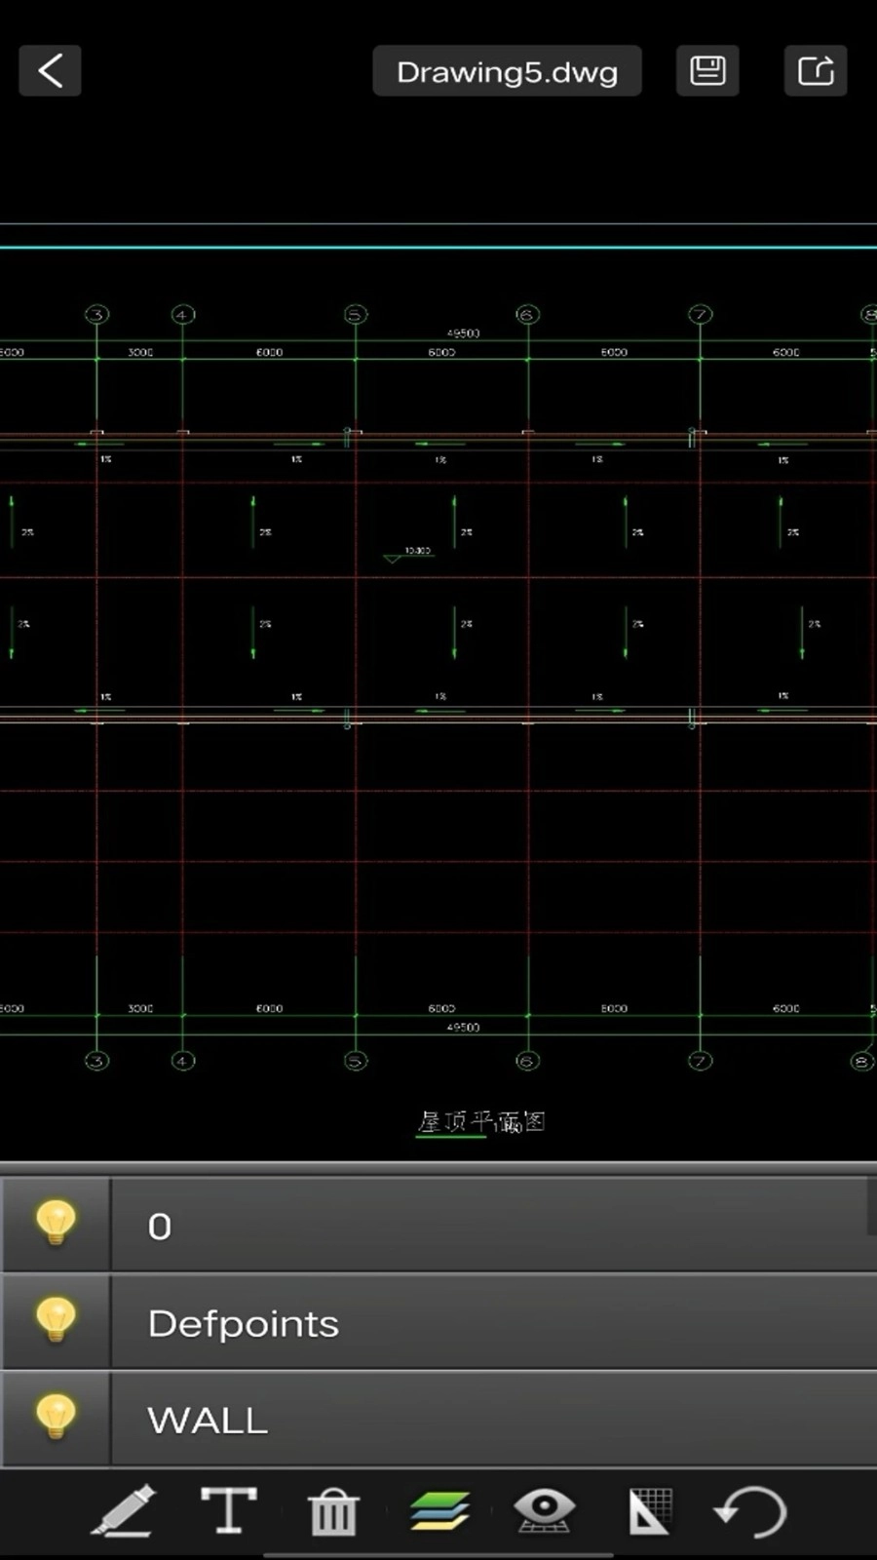The width and height of the screenshot is (877, 1560).
Task: Select the pencil markup tool
Action: pos(125,1511)
